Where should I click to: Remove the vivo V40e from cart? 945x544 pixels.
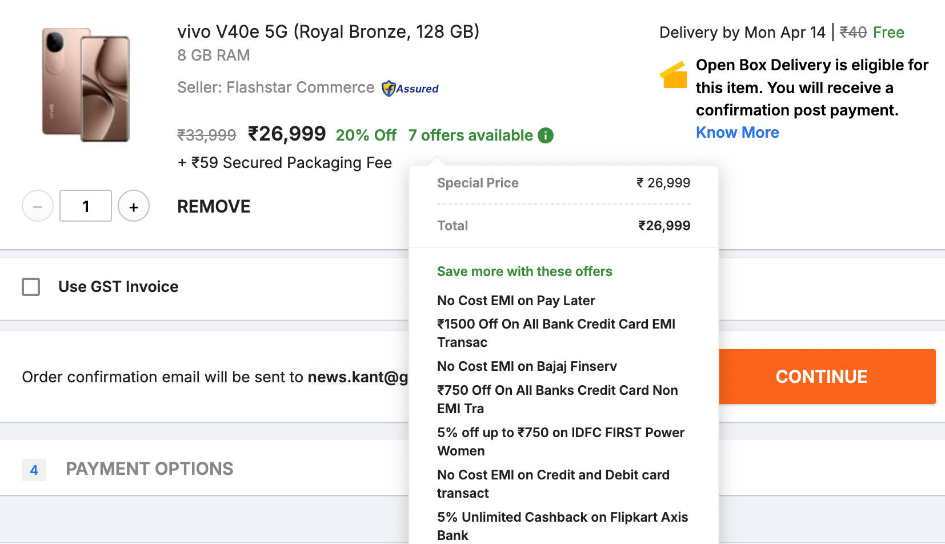coord(214,206)
